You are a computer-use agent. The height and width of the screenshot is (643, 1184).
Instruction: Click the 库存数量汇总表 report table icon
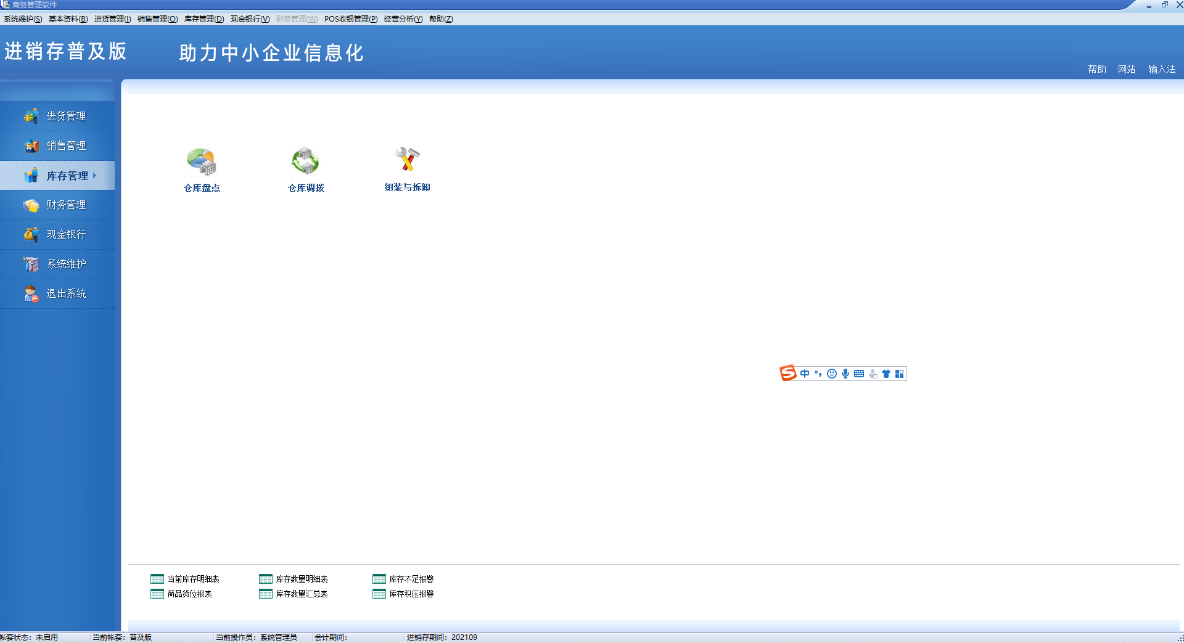point(266,594)
